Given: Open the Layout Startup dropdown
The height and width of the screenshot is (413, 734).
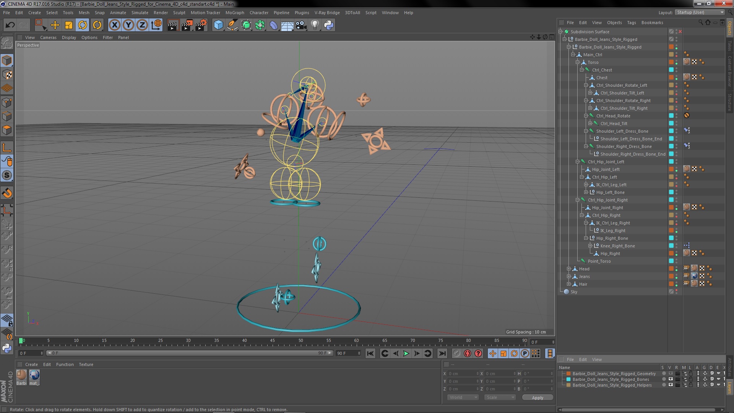Looking at the screenshot, I should coord(700,12).
